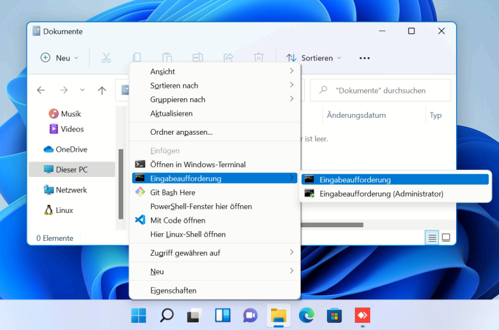Open OneDrive in navigation pane
The height and width of the screenshot is (330, 499).
(x=65, y=149)
